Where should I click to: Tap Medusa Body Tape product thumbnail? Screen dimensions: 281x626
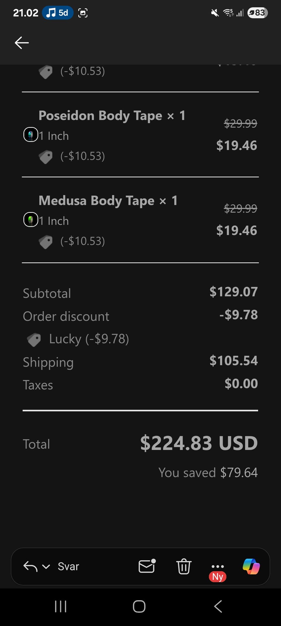tap(31, 220)
